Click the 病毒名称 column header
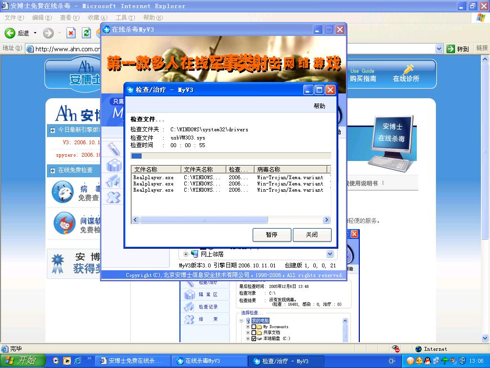 click(290, 169)
